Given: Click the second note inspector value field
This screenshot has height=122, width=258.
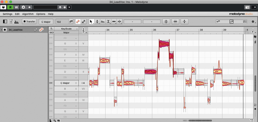Looking at the screenshot, I should click(152, 22).
